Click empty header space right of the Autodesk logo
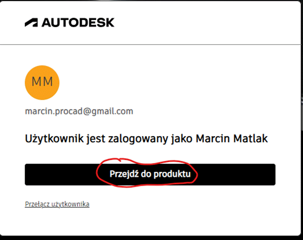Viewport: 303px width, 240px height. (200, 22)
